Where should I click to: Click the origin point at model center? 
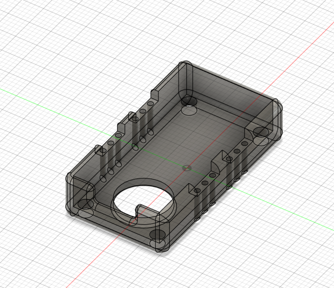pos(187,168)
